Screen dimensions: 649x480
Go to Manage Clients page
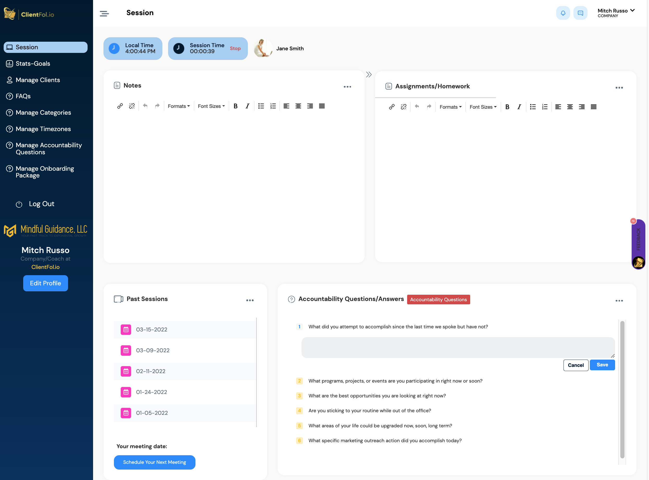click(x=38, y=80)
